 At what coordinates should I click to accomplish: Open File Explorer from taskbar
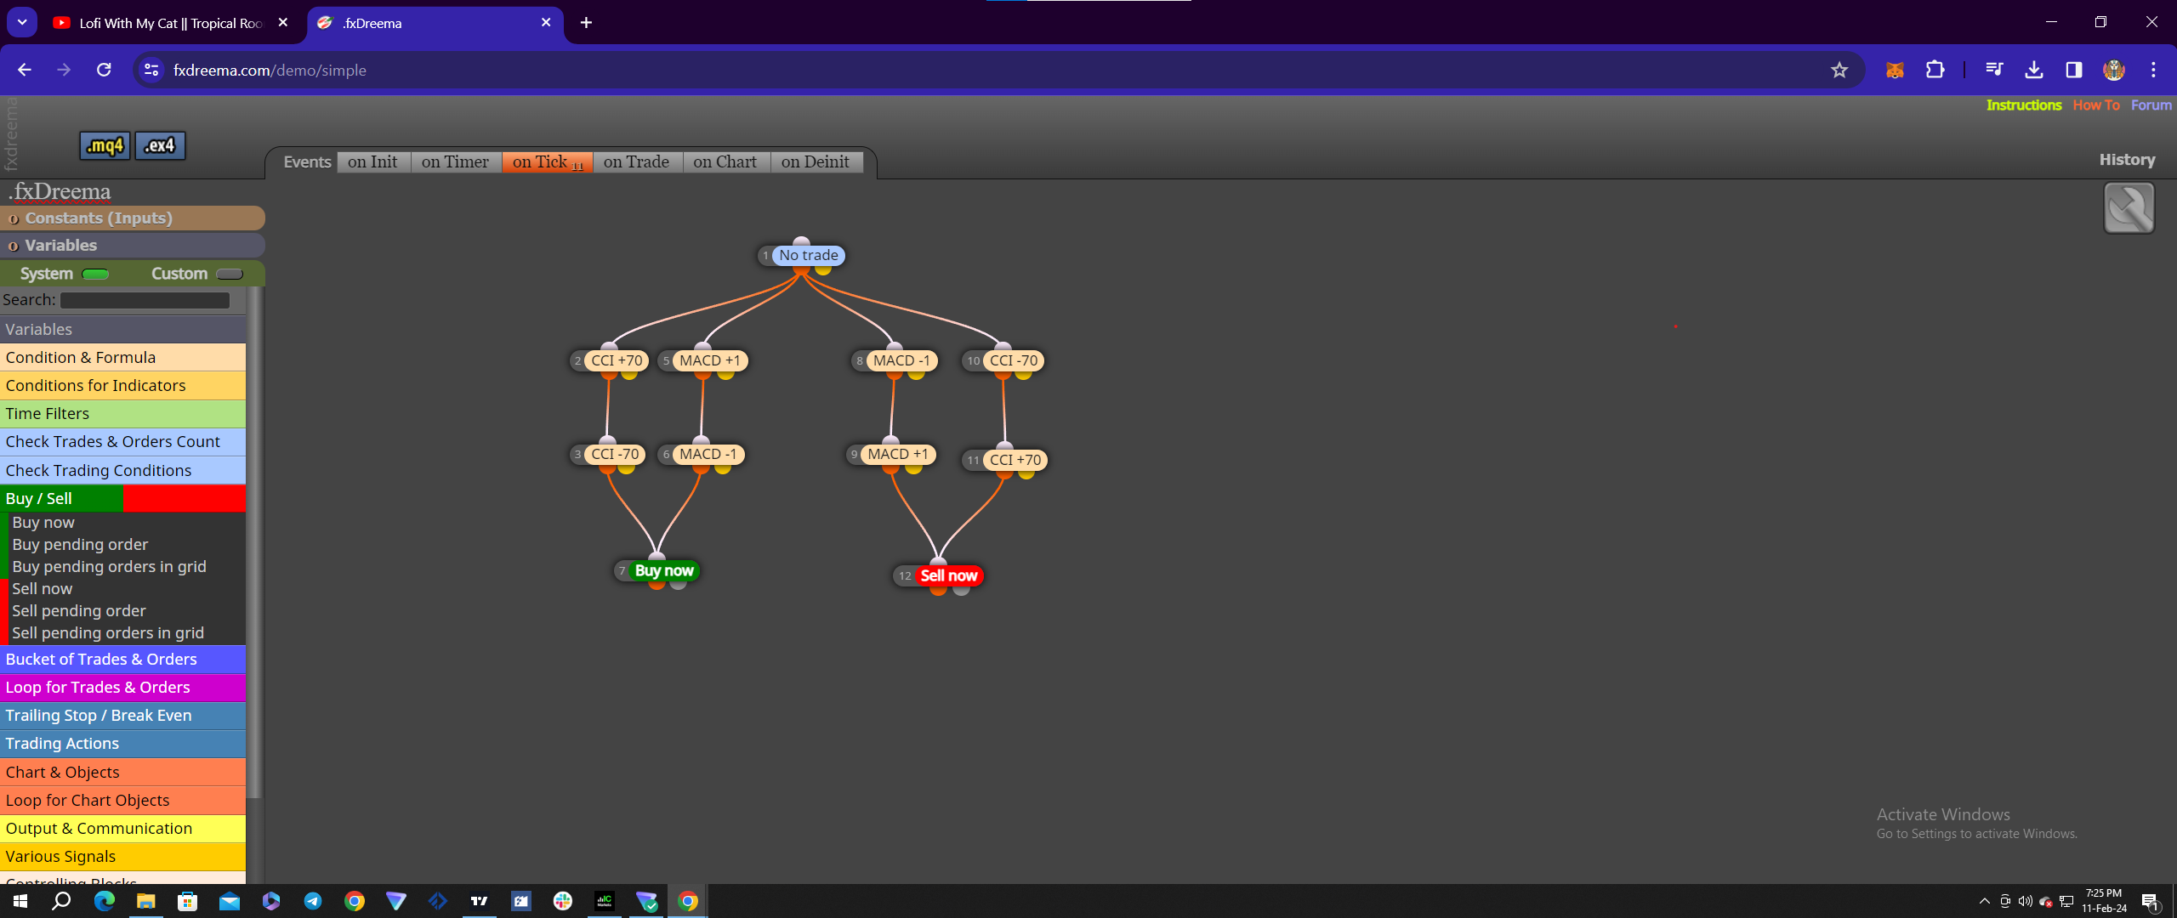pos(146,901)
